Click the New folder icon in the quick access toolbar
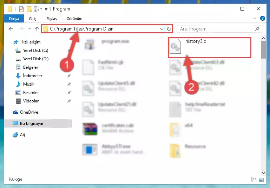The width and height of the screenshot is (270, 188). [x=29, y=9]
